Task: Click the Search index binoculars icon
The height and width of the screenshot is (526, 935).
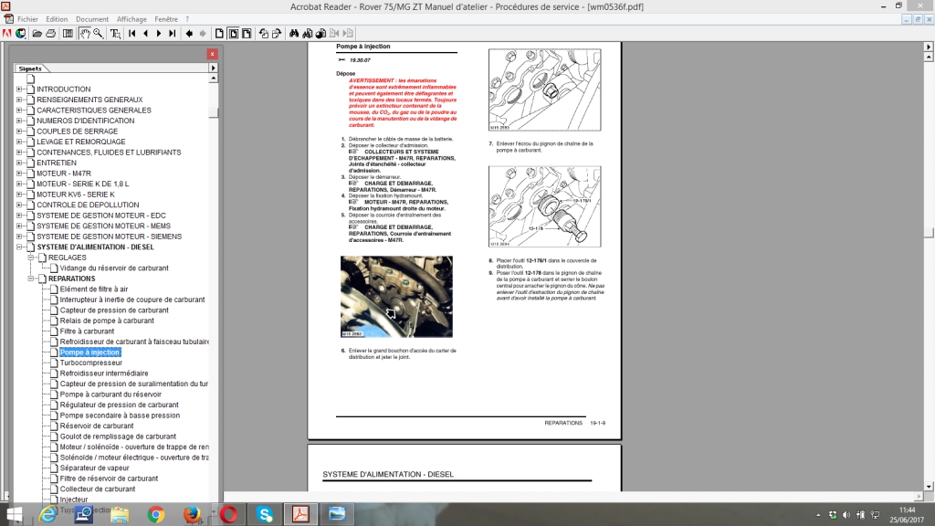Action: (x=308, y=34)
